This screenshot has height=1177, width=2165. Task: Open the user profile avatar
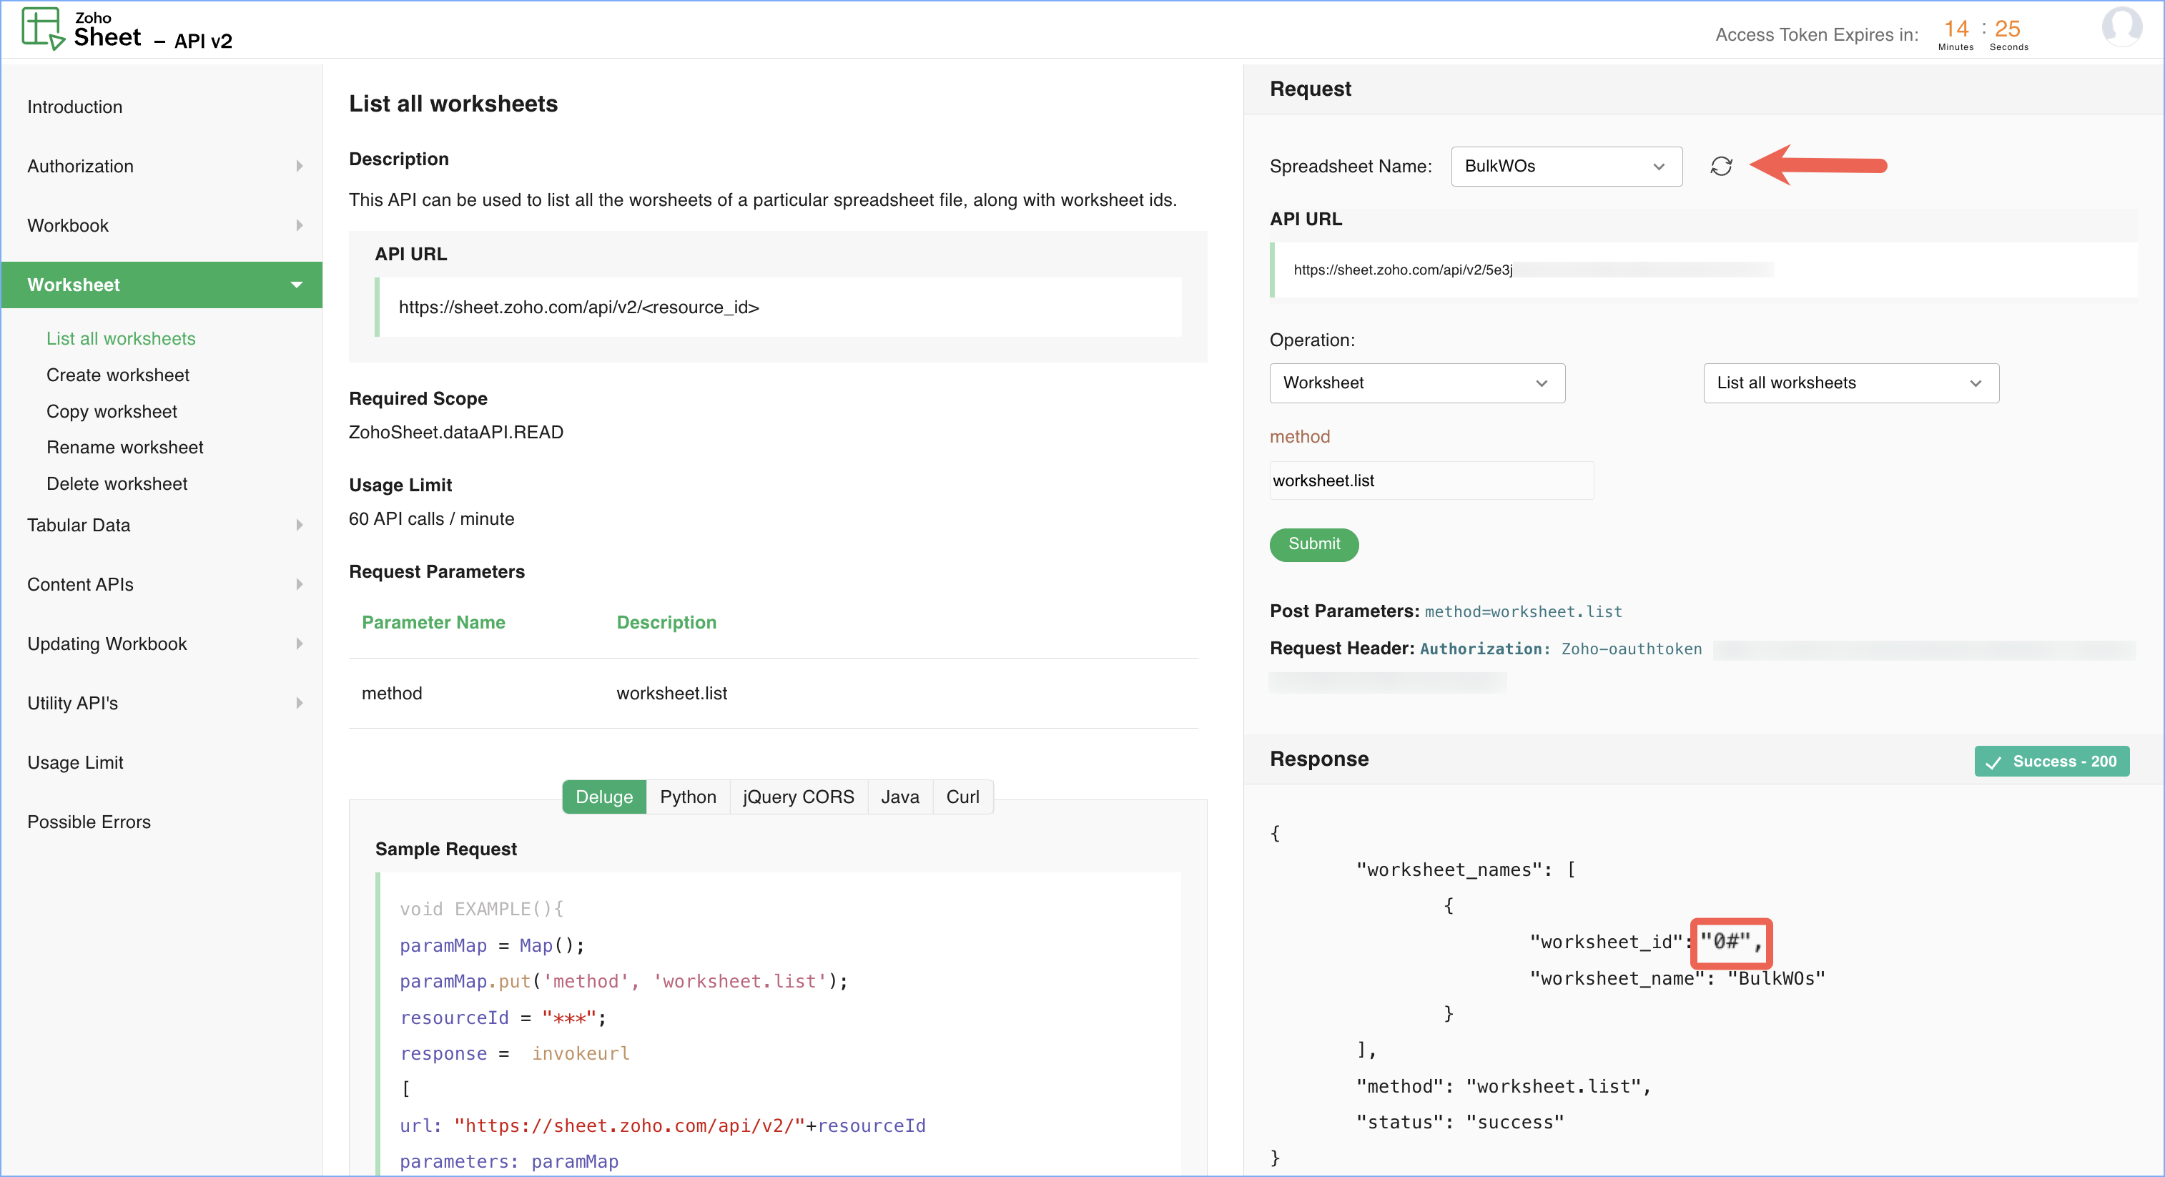point(2121,27)
